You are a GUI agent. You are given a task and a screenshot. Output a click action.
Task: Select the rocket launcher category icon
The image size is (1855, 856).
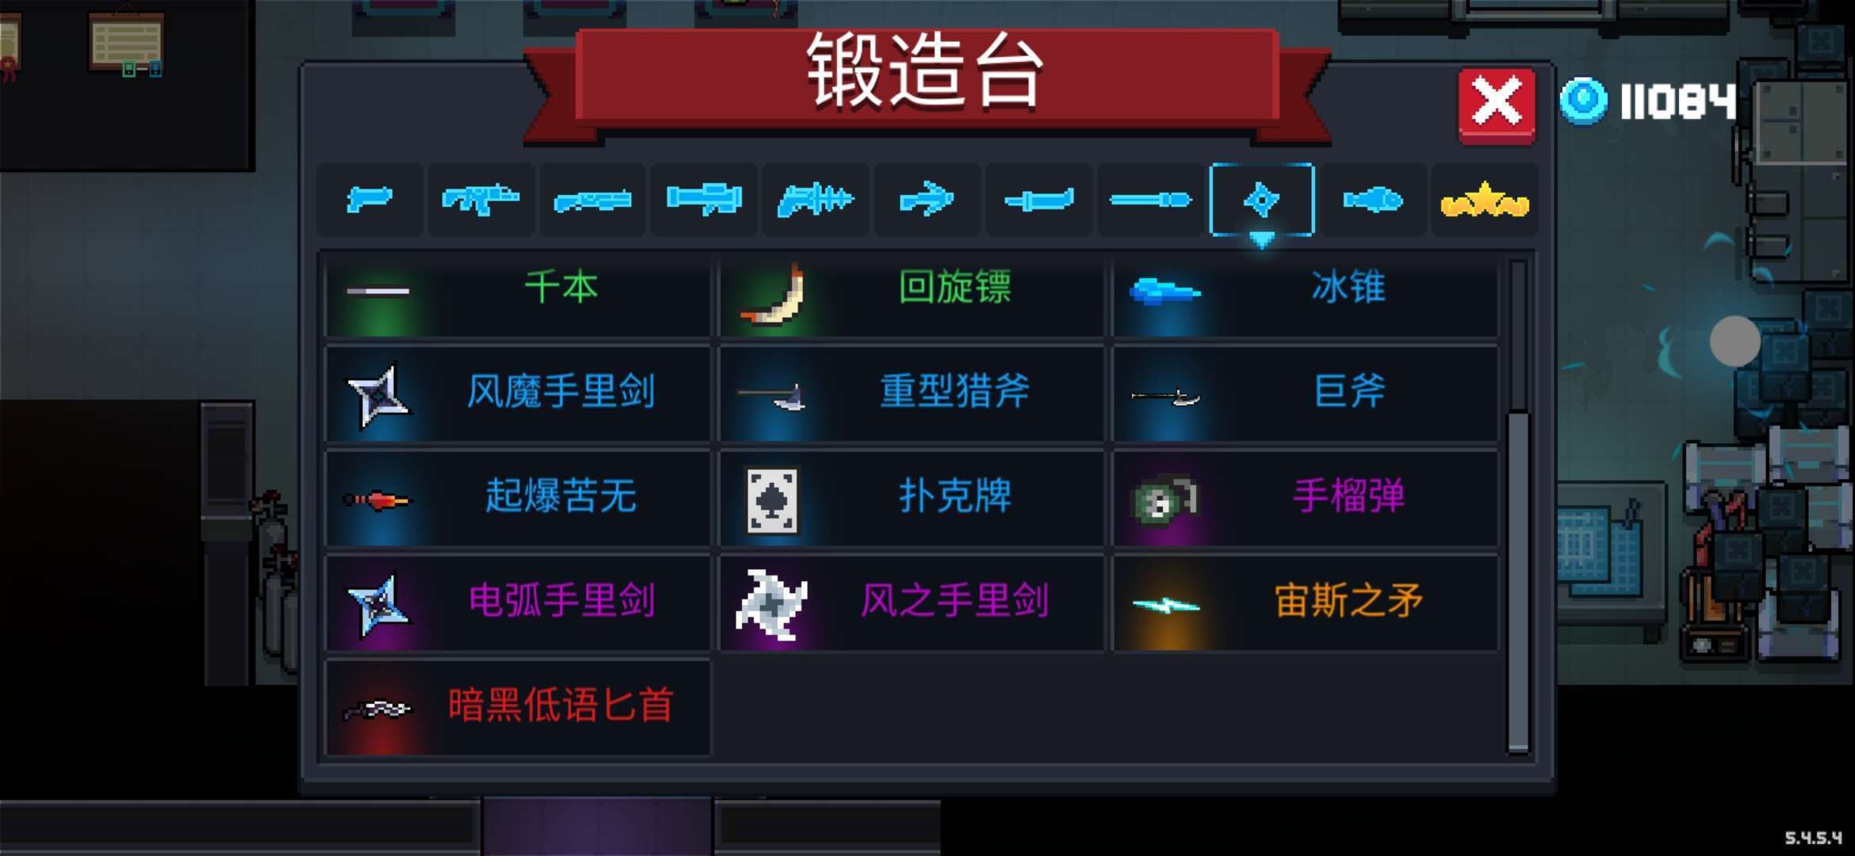tap(704, 200)
